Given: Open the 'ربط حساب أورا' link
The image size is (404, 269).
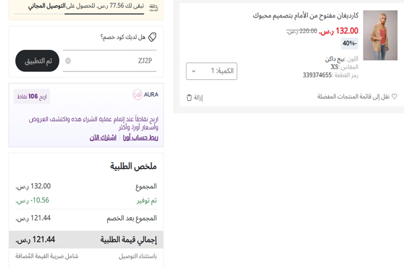Looking at the screenshot, I should click(x=140, y=137).
